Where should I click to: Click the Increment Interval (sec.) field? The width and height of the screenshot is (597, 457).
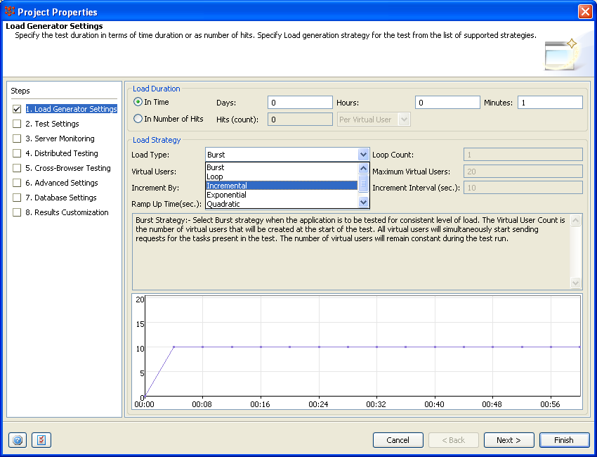pos(523,188)
